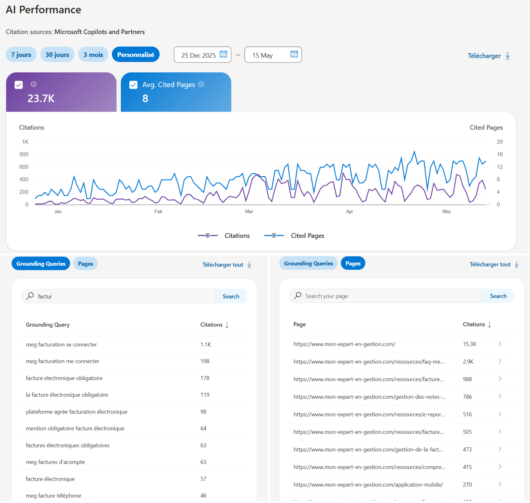Click the Télécharger download arrow icon
Image resolution: width=530 pixels, height=503 pixels.
point(508,56)
